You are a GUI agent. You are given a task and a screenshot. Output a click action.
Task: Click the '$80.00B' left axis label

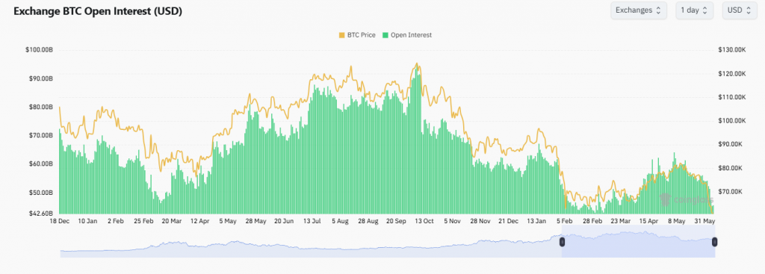click(41, 108)
